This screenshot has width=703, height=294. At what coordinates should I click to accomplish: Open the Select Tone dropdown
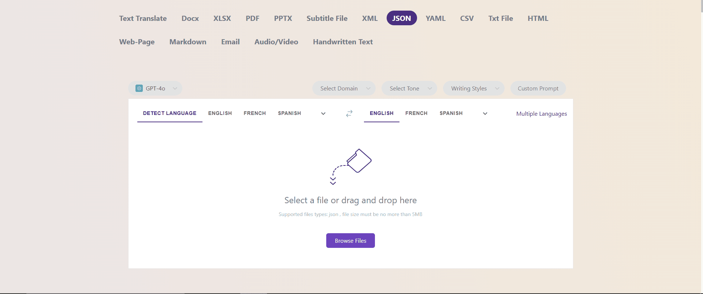pos(409,88)
